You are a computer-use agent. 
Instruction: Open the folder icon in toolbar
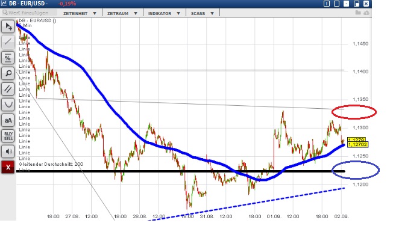(358, 13)
